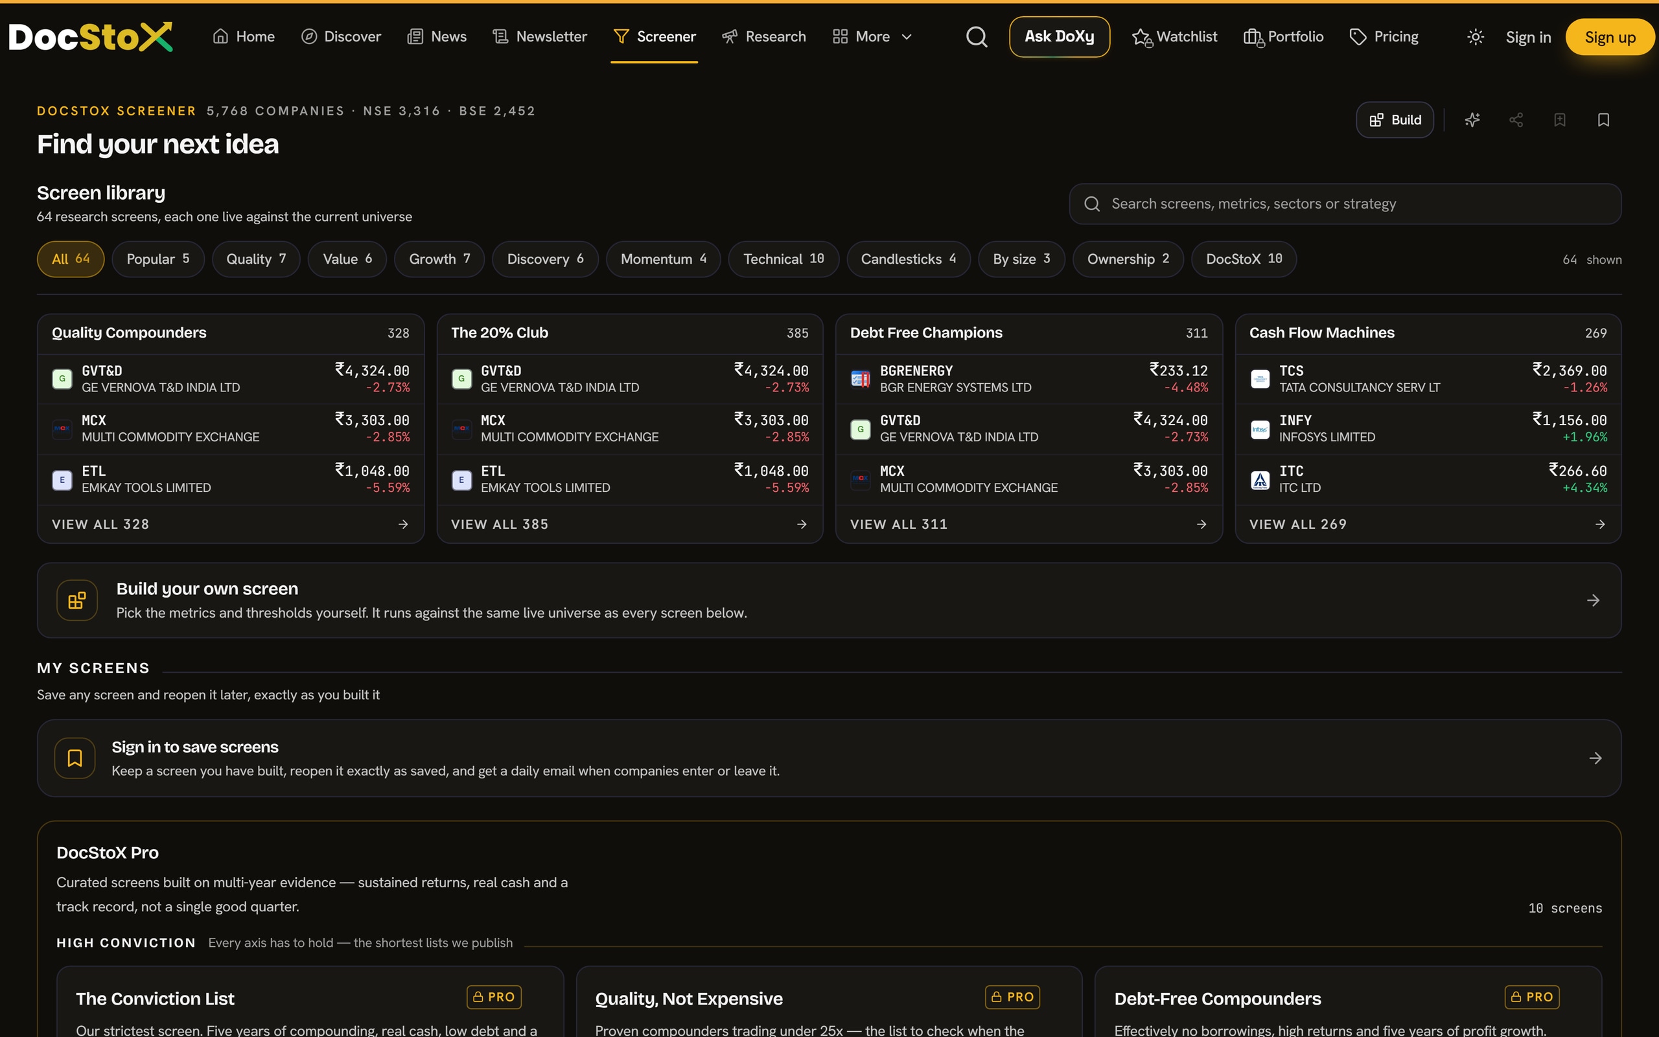Select the Ownership 2 filter chip
Viewport: 1659px width, 1037px height.
(1128, 259)
